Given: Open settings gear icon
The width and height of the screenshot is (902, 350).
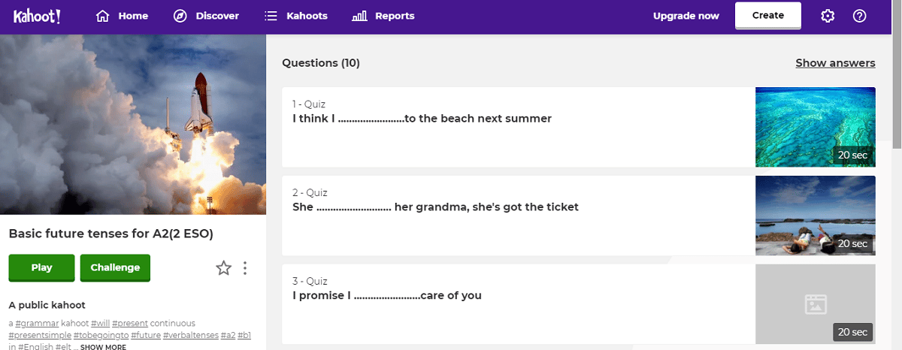Looking at the screenshot, I should (828, 16).
